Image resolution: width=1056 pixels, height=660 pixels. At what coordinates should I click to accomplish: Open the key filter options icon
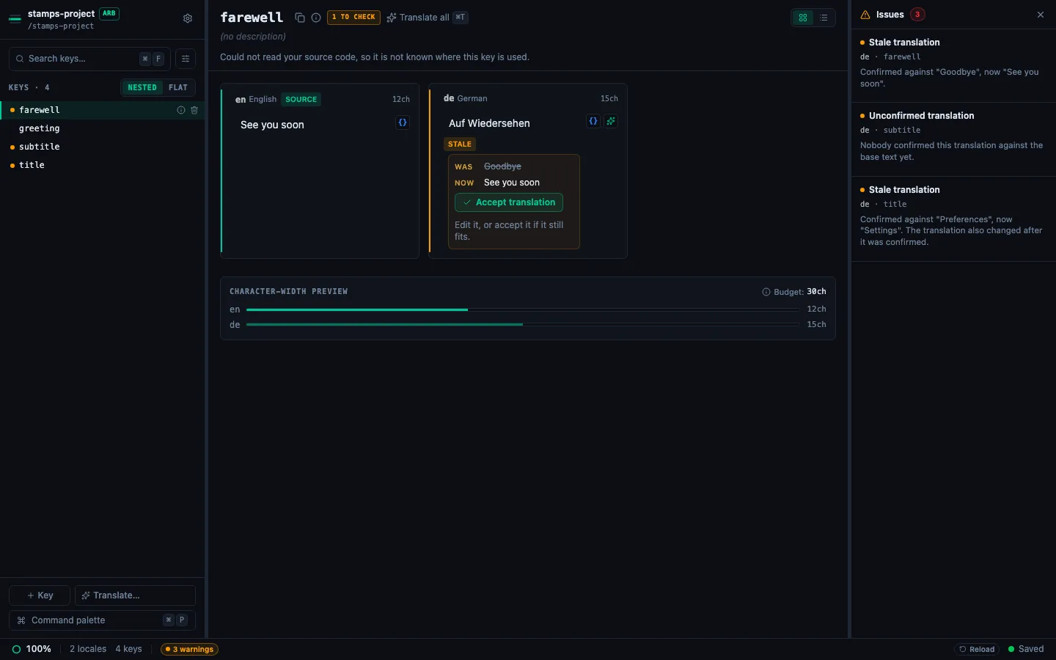pos(186,59)
